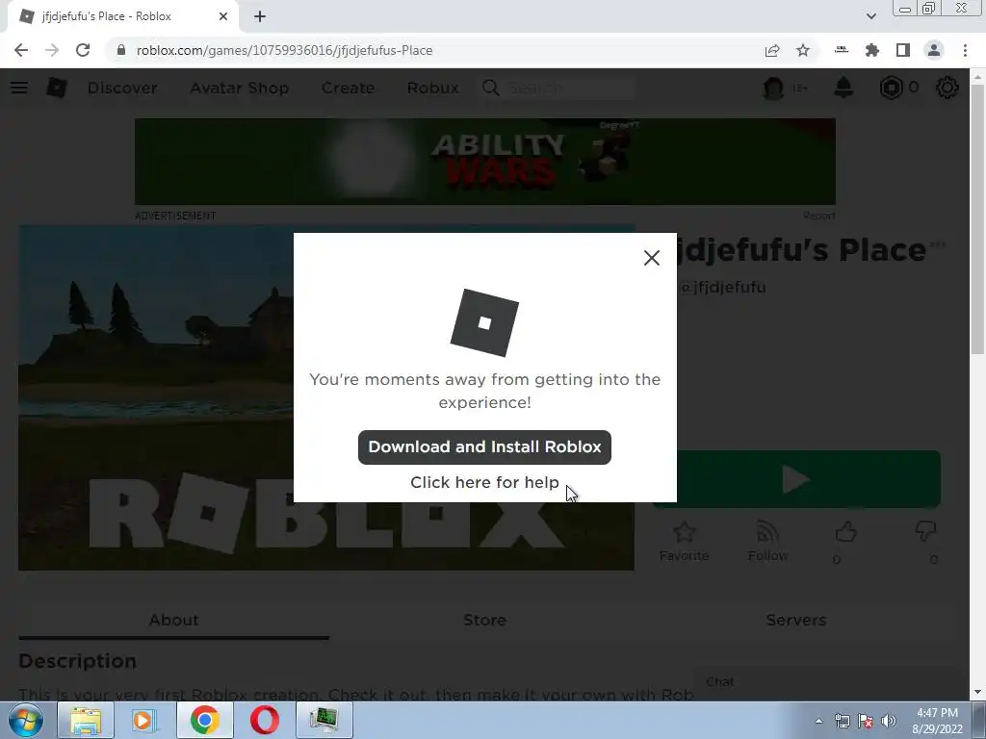
Task: Click the browser address bar URL
Action: coord(284,50)
